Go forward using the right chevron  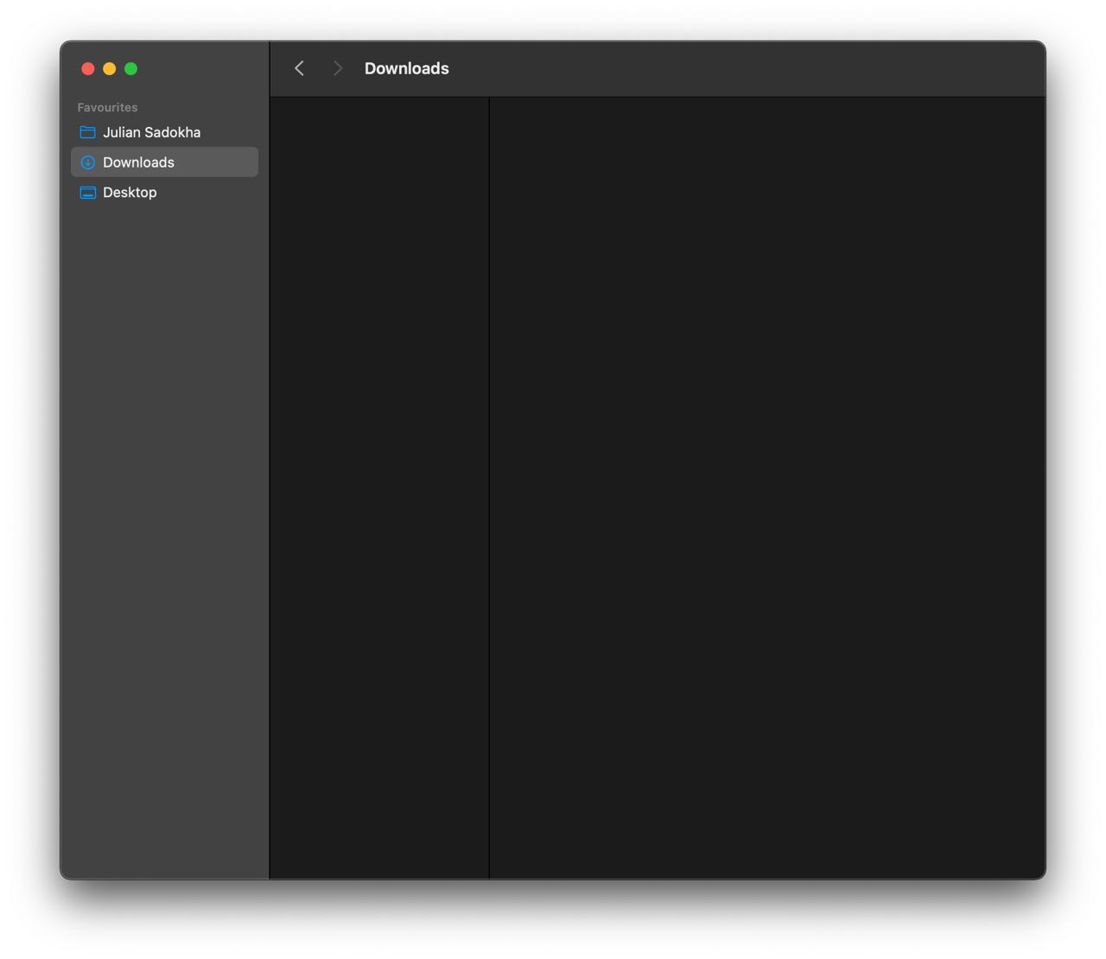click(x=338, y=68)
